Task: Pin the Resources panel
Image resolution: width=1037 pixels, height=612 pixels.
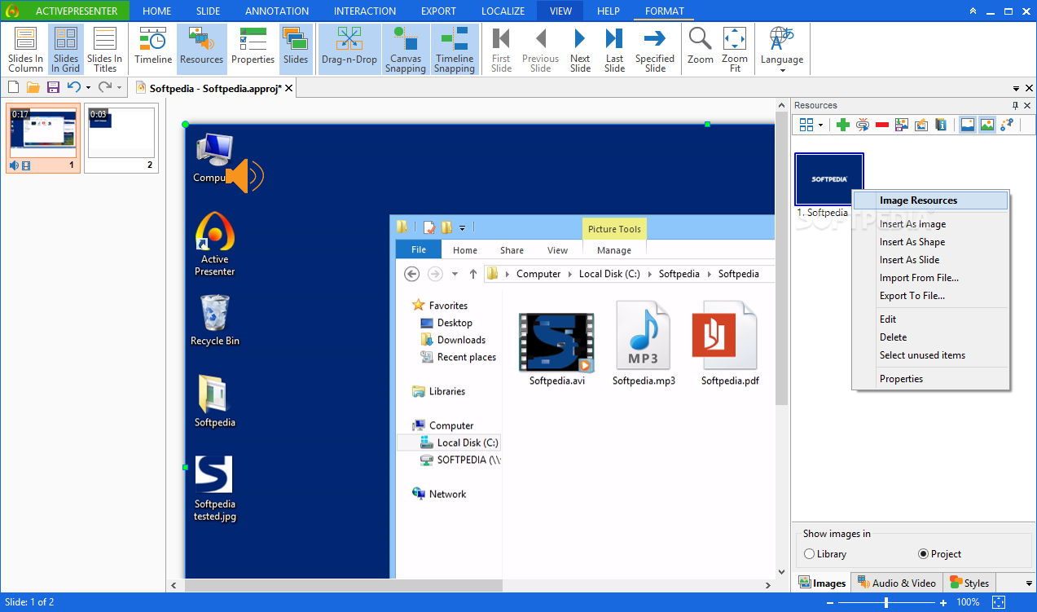Action: [1015, 105]
